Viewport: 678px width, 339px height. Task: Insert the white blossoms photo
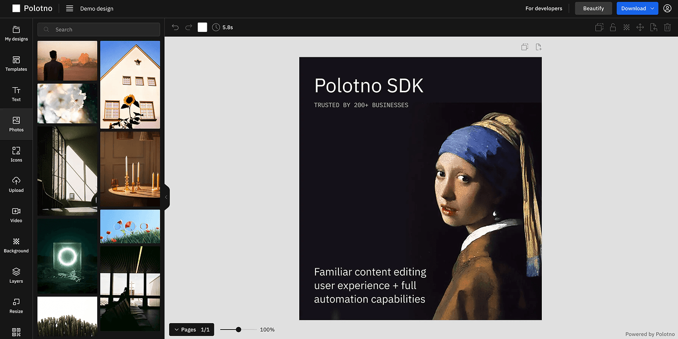tap(67, 103)
